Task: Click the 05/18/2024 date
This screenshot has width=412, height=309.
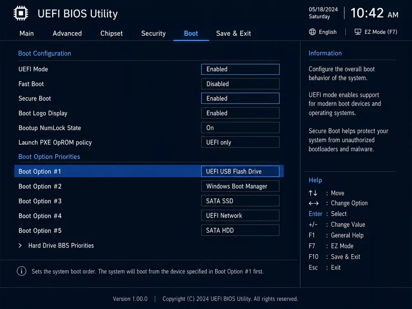Action: (x=323, y=9)
